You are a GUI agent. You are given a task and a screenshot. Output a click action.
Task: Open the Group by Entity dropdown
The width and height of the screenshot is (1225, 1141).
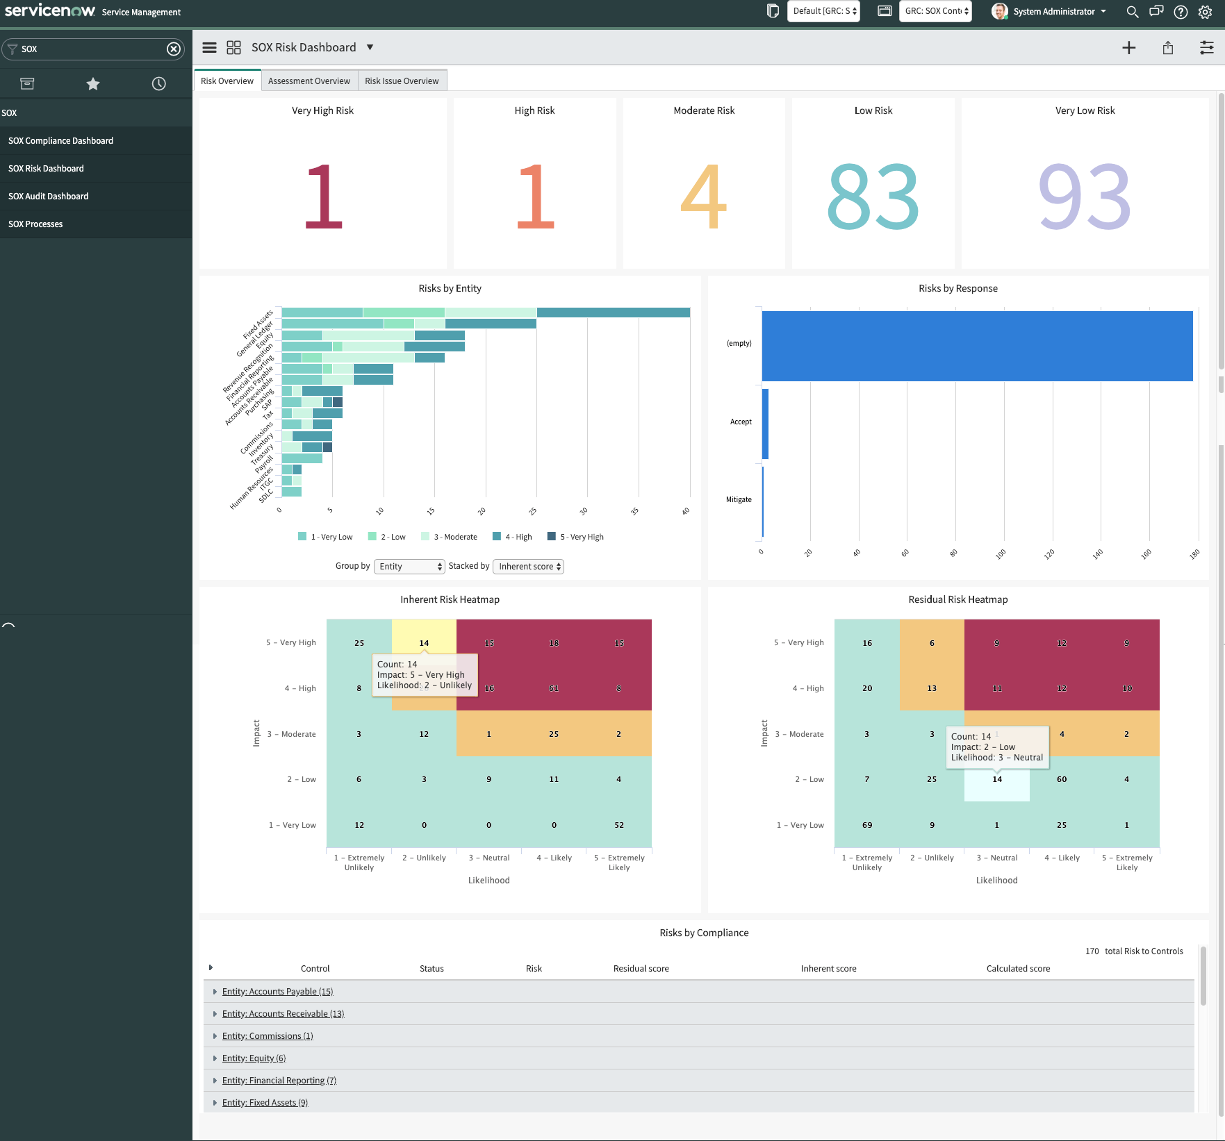(x=409, y=567)
